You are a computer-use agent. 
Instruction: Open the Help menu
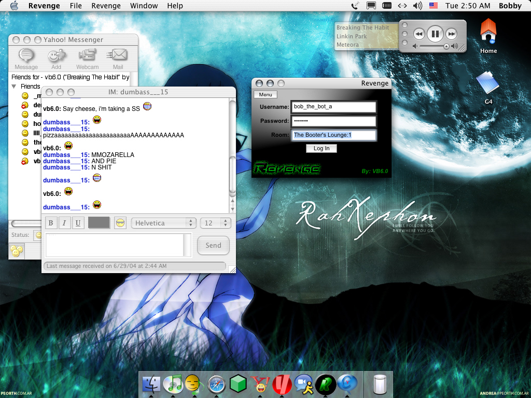[175, 5]
